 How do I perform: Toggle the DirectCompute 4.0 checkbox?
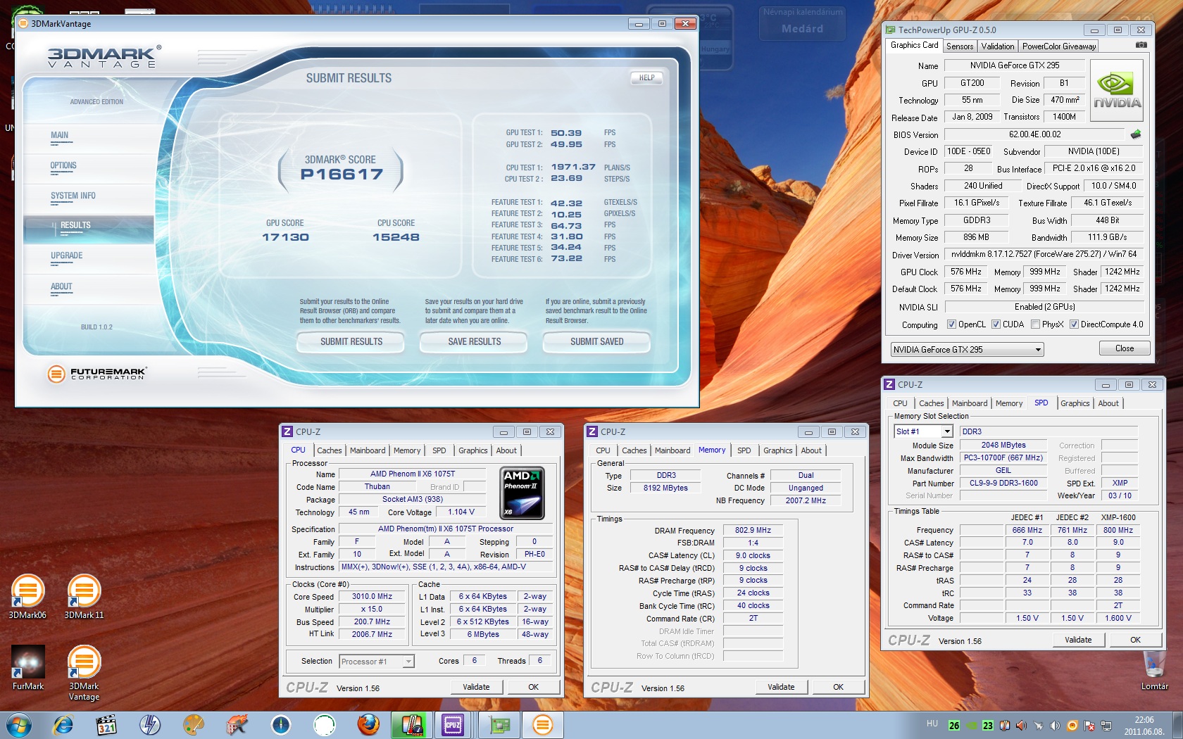pyautogui.click(x=1074, y=324)
